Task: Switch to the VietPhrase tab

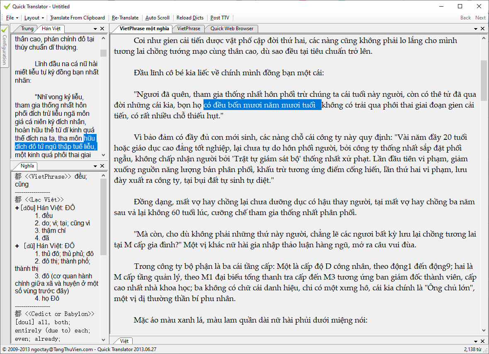Action: click(189, 29)
